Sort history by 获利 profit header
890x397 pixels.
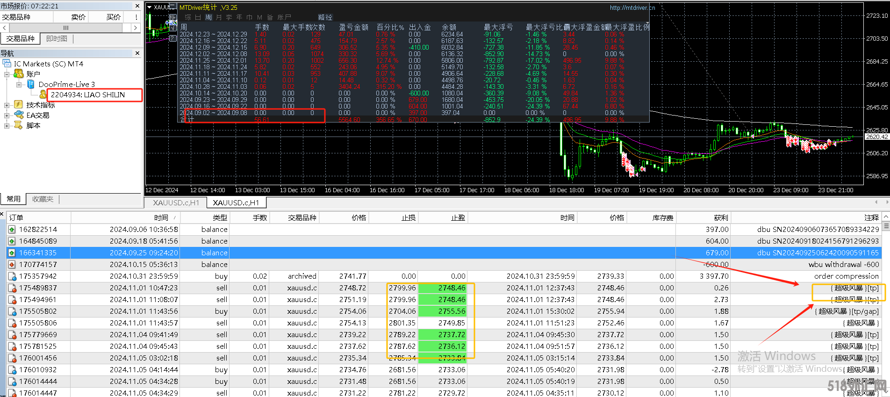tap(703, 217)
